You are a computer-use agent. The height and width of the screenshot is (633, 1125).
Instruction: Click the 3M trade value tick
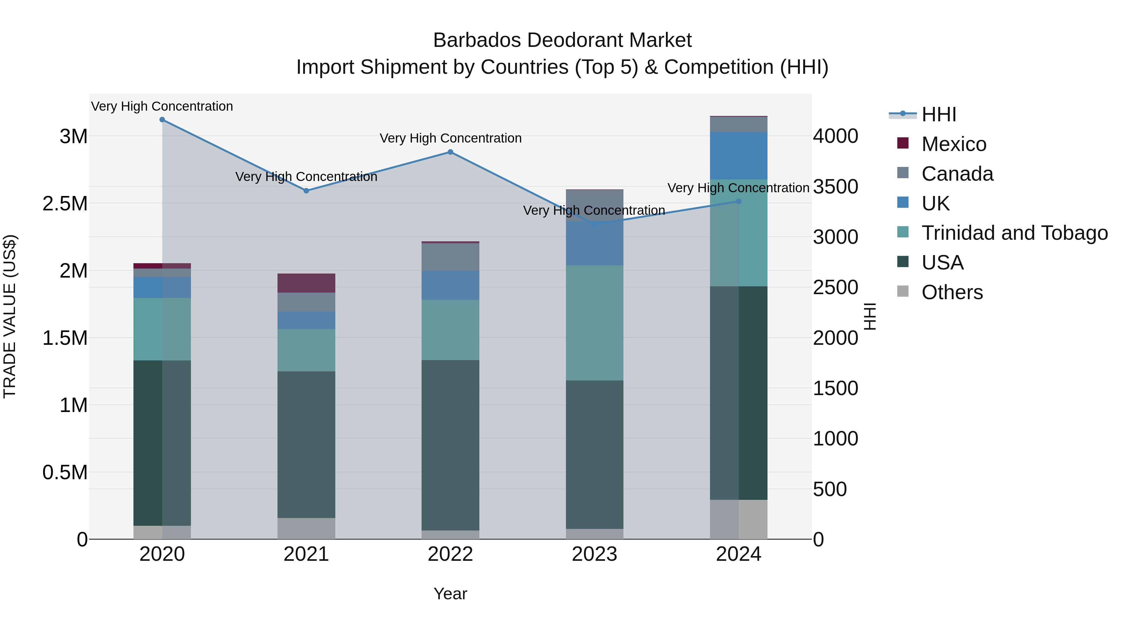(x=74, y=136)
